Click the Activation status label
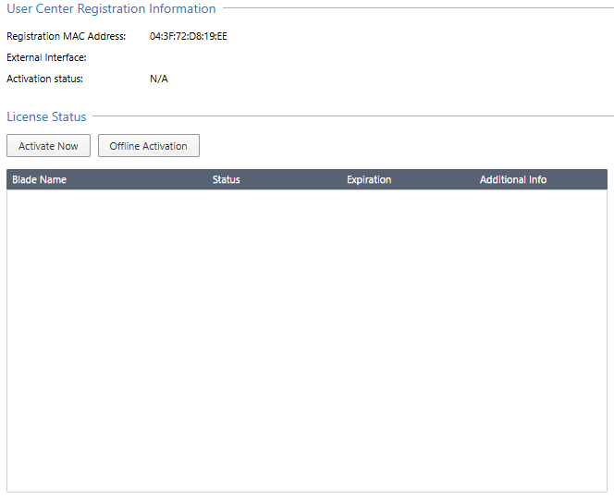The height and width of the screenshot is (499, 614). click(x=44, y=79)
